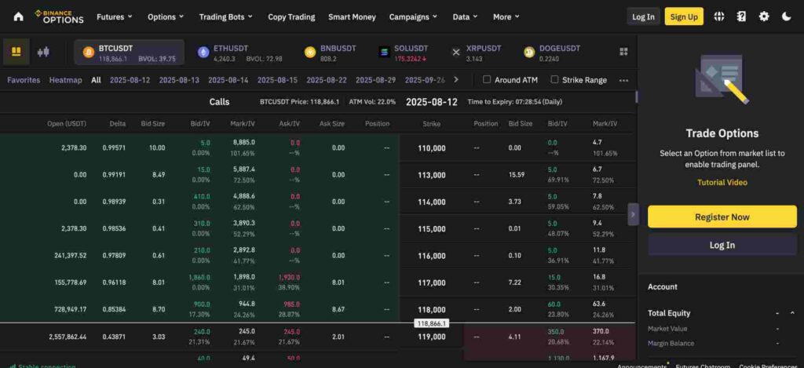Viewport: 804px width, 368px height.
Task: Select the SOLUSDT symbol
Action: (x=403, y=53)
